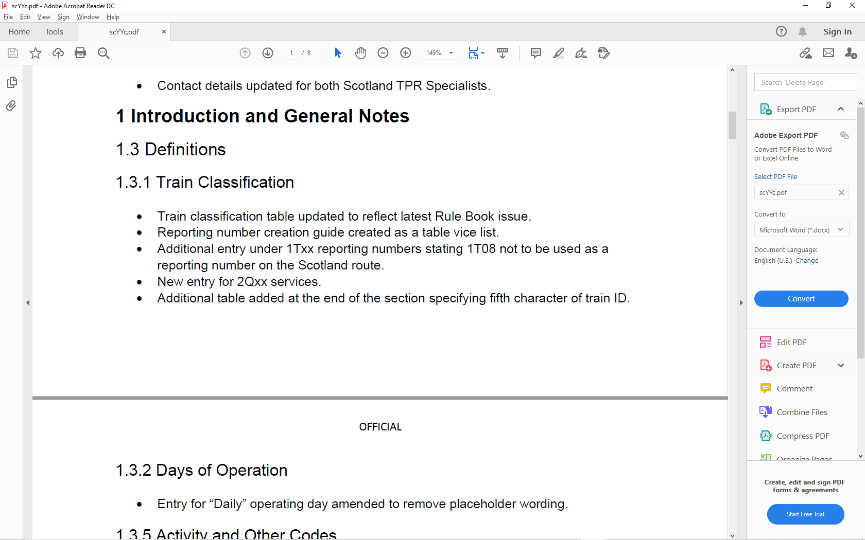Go to previous page arrow

point(245,53)
